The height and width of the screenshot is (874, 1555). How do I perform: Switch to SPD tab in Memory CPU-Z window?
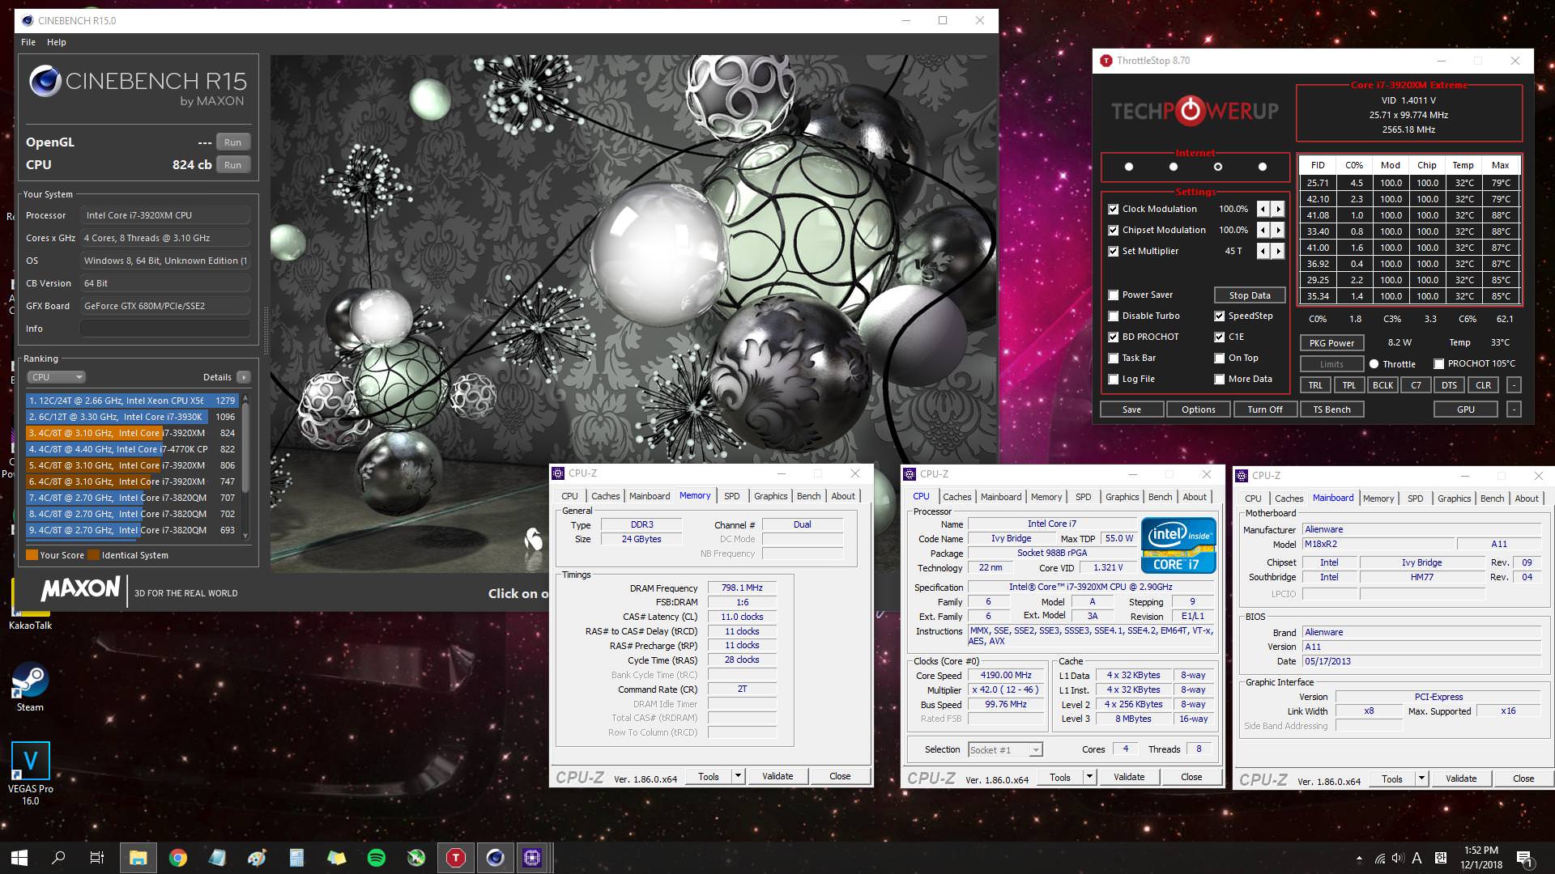731,496
